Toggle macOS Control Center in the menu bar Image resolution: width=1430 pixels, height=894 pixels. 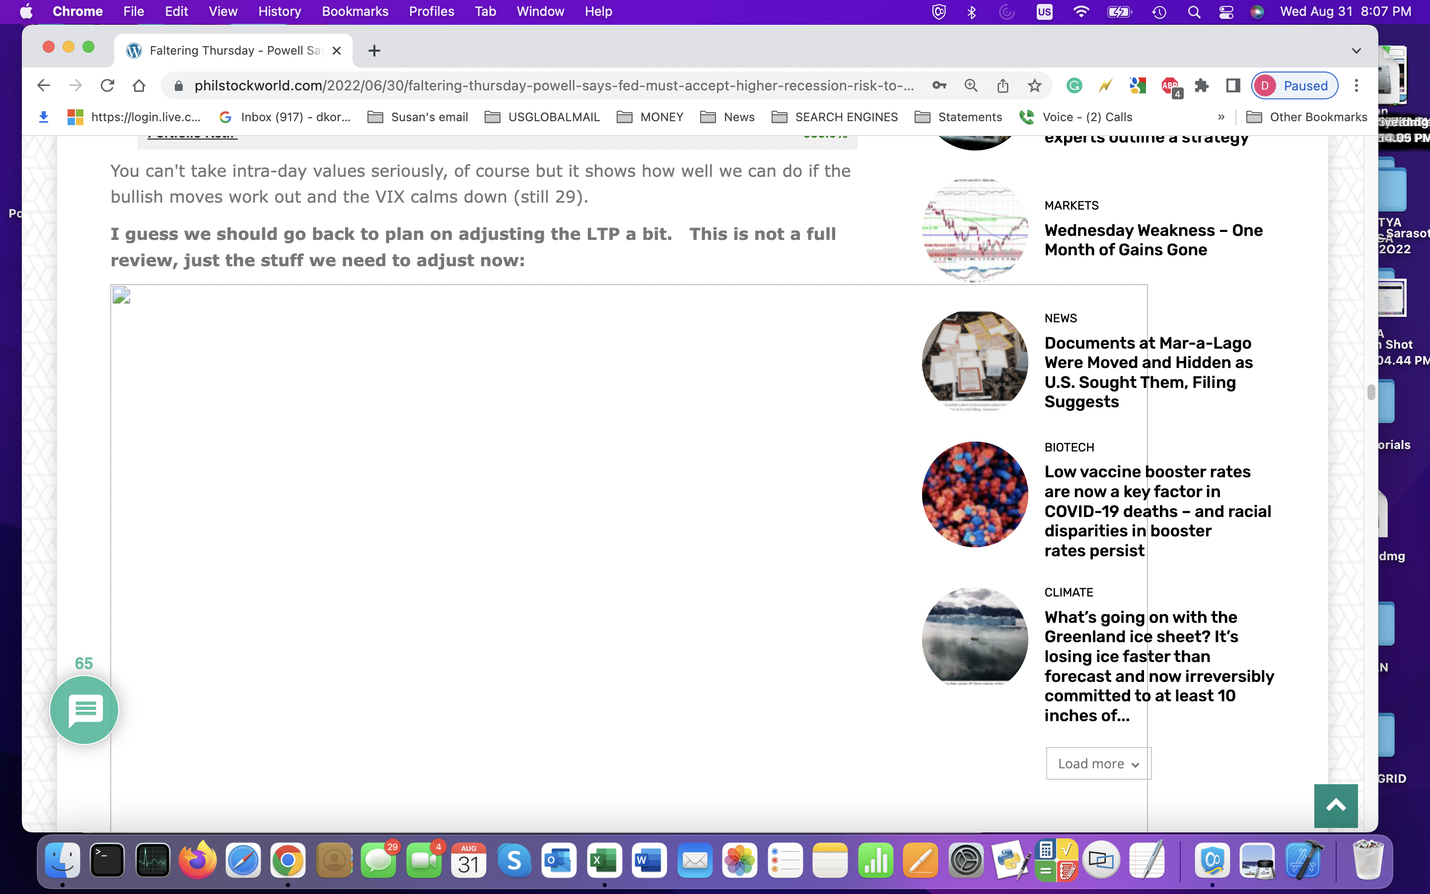coord(1225,12)
